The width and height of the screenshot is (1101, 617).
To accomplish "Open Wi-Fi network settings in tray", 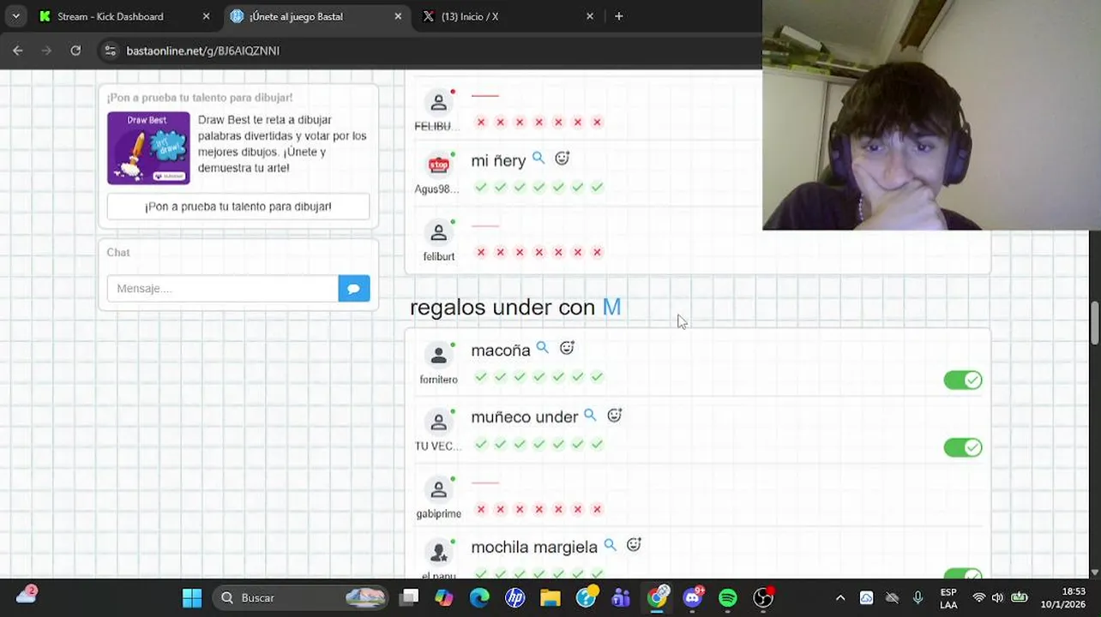I will pyautogui.click(x=979, y=598).
